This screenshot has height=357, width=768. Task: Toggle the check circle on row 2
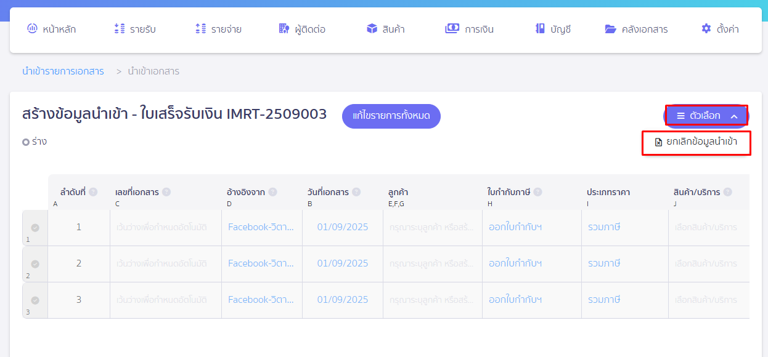coord(35,264)
